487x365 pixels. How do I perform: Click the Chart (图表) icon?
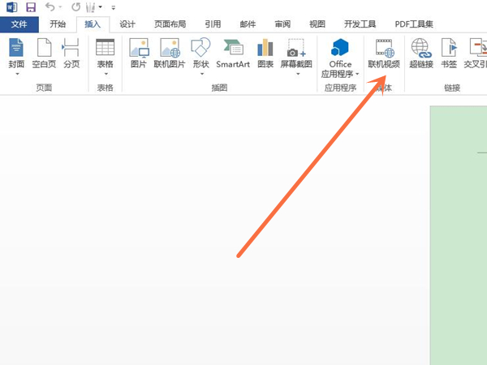265,50
